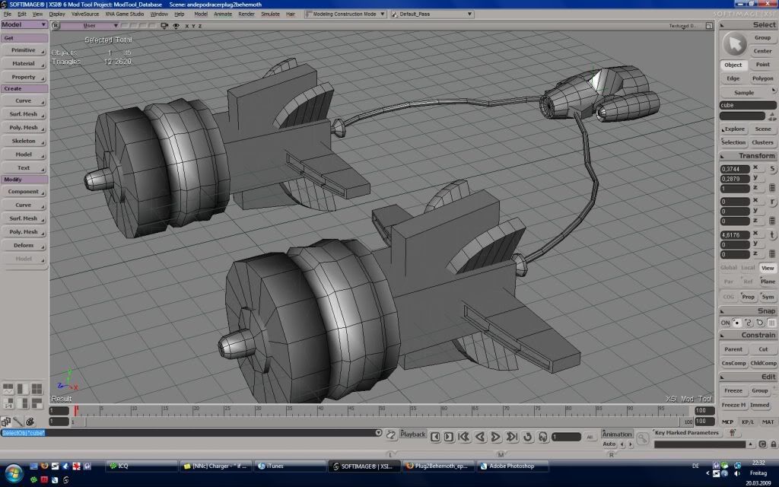Toggle Sym symmetry mode
This screenshot has width=779, height=487.
point(768,297)
